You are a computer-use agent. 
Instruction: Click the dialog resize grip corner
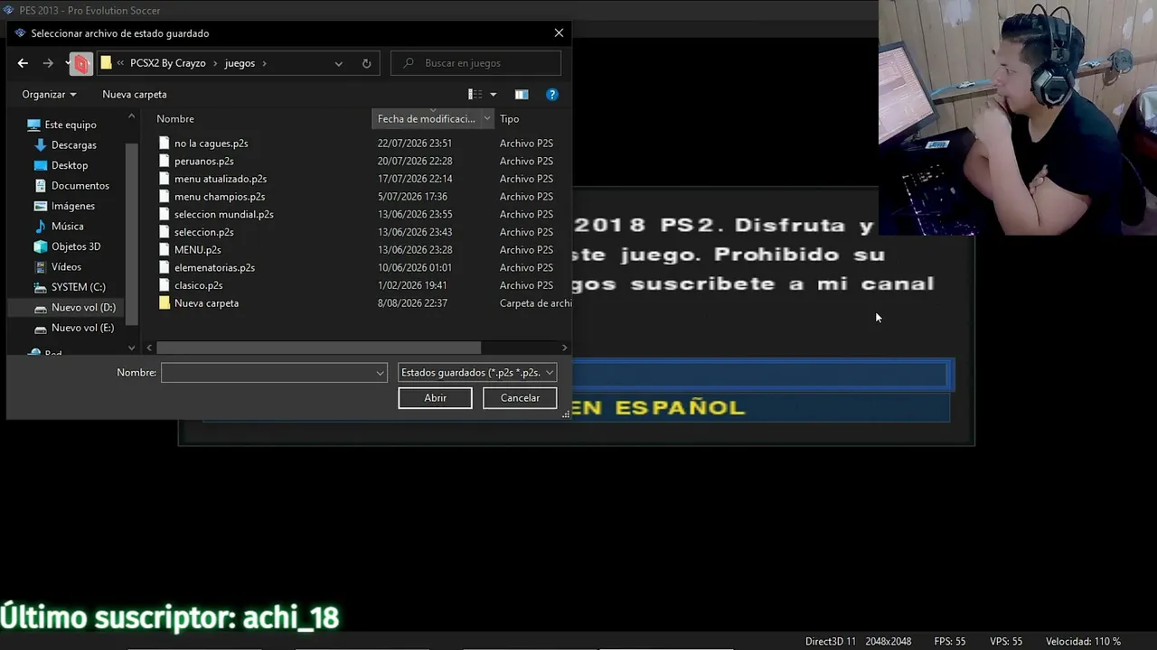coord(566,414)
